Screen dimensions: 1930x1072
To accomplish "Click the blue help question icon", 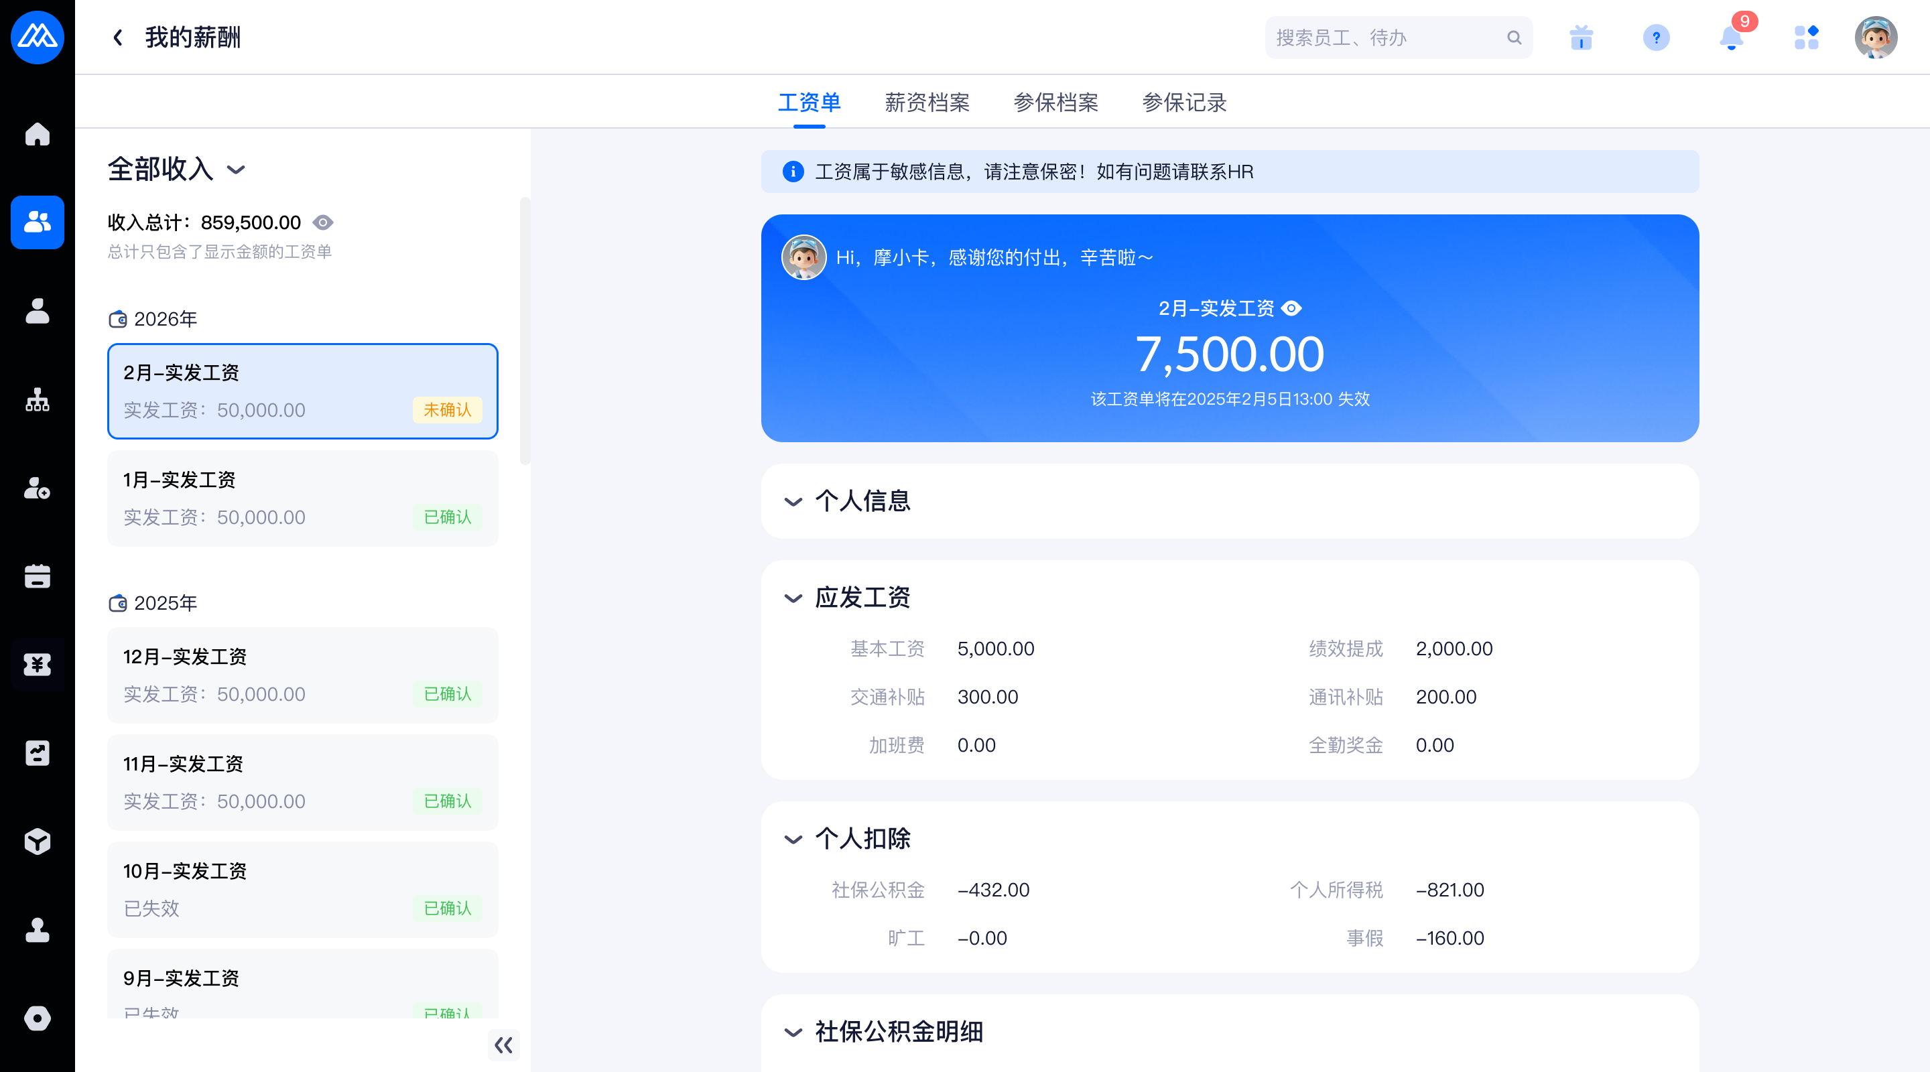I will coord(1656,38).
